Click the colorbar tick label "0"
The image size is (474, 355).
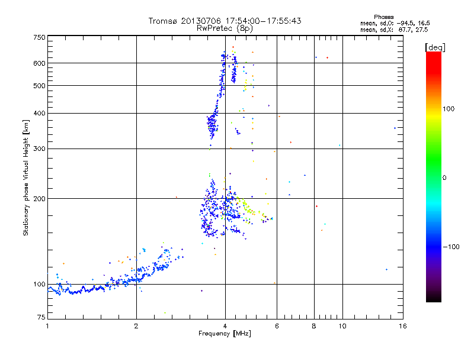pos(444,178)
